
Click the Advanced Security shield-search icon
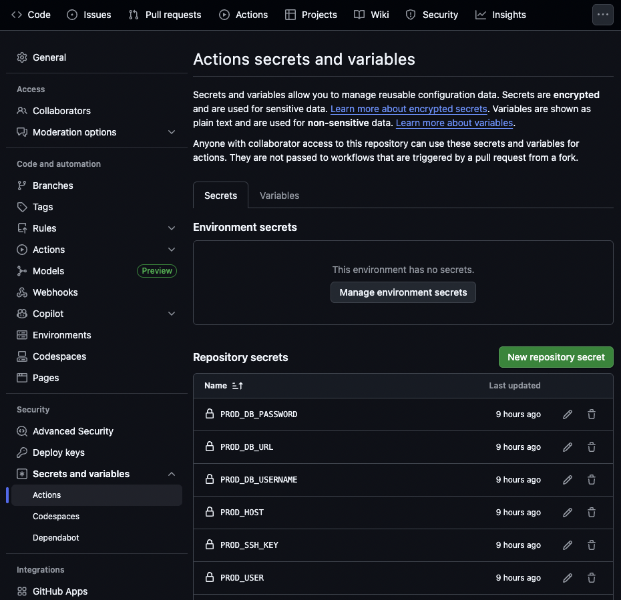click(x=22, y=431)
